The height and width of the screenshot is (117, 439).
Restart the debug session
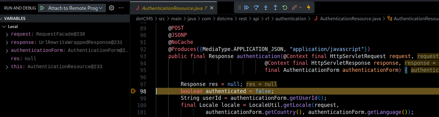point(285,7)
